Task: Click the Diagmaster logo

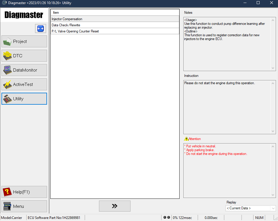Action: 24,15
